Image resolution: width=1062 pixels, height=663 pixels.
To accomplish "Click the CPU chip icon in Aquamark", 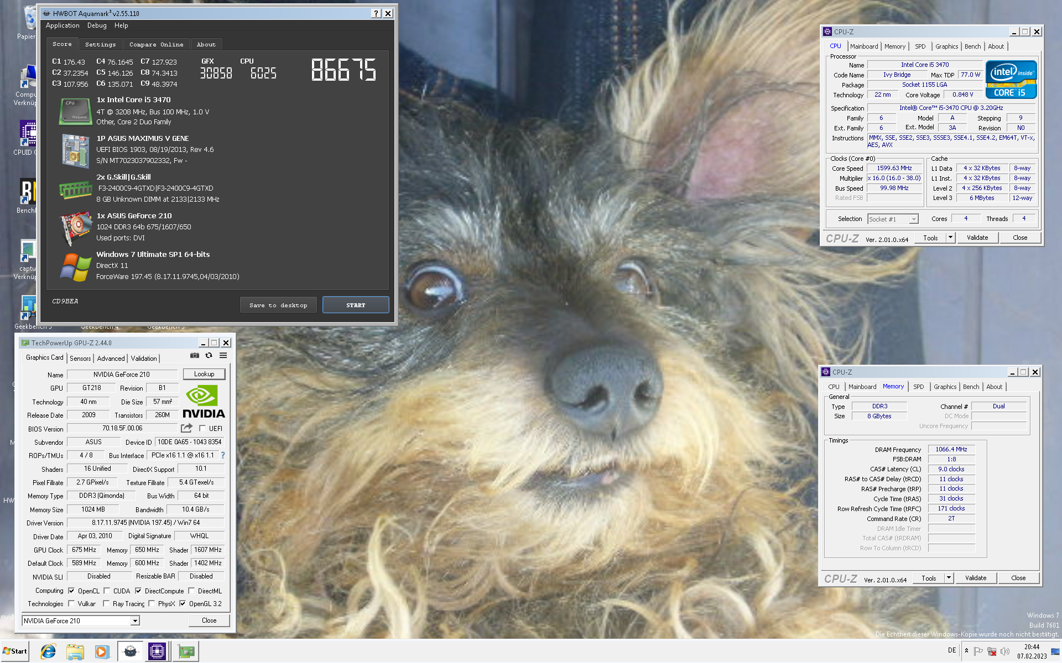I will pos(75,111).
